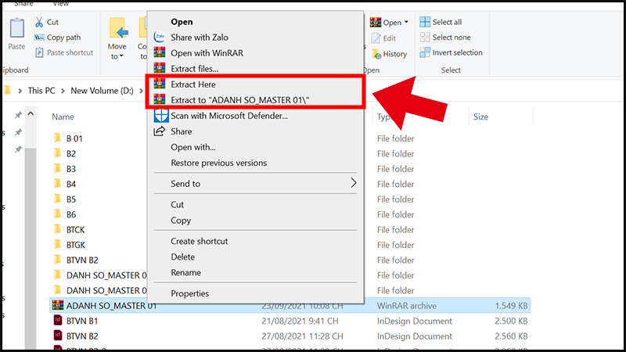Expand Send to submenu arrow
This screenshot has width=626, height=352.
pyautogui.click(x=354, y=183)
